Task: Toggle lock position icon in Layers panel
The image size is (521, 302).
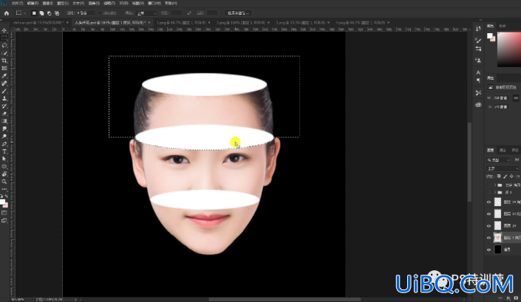Action: pos(511,176)
